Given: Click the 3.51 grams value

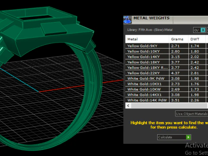Looking at the screenshot, I should (x=175, y=100).
